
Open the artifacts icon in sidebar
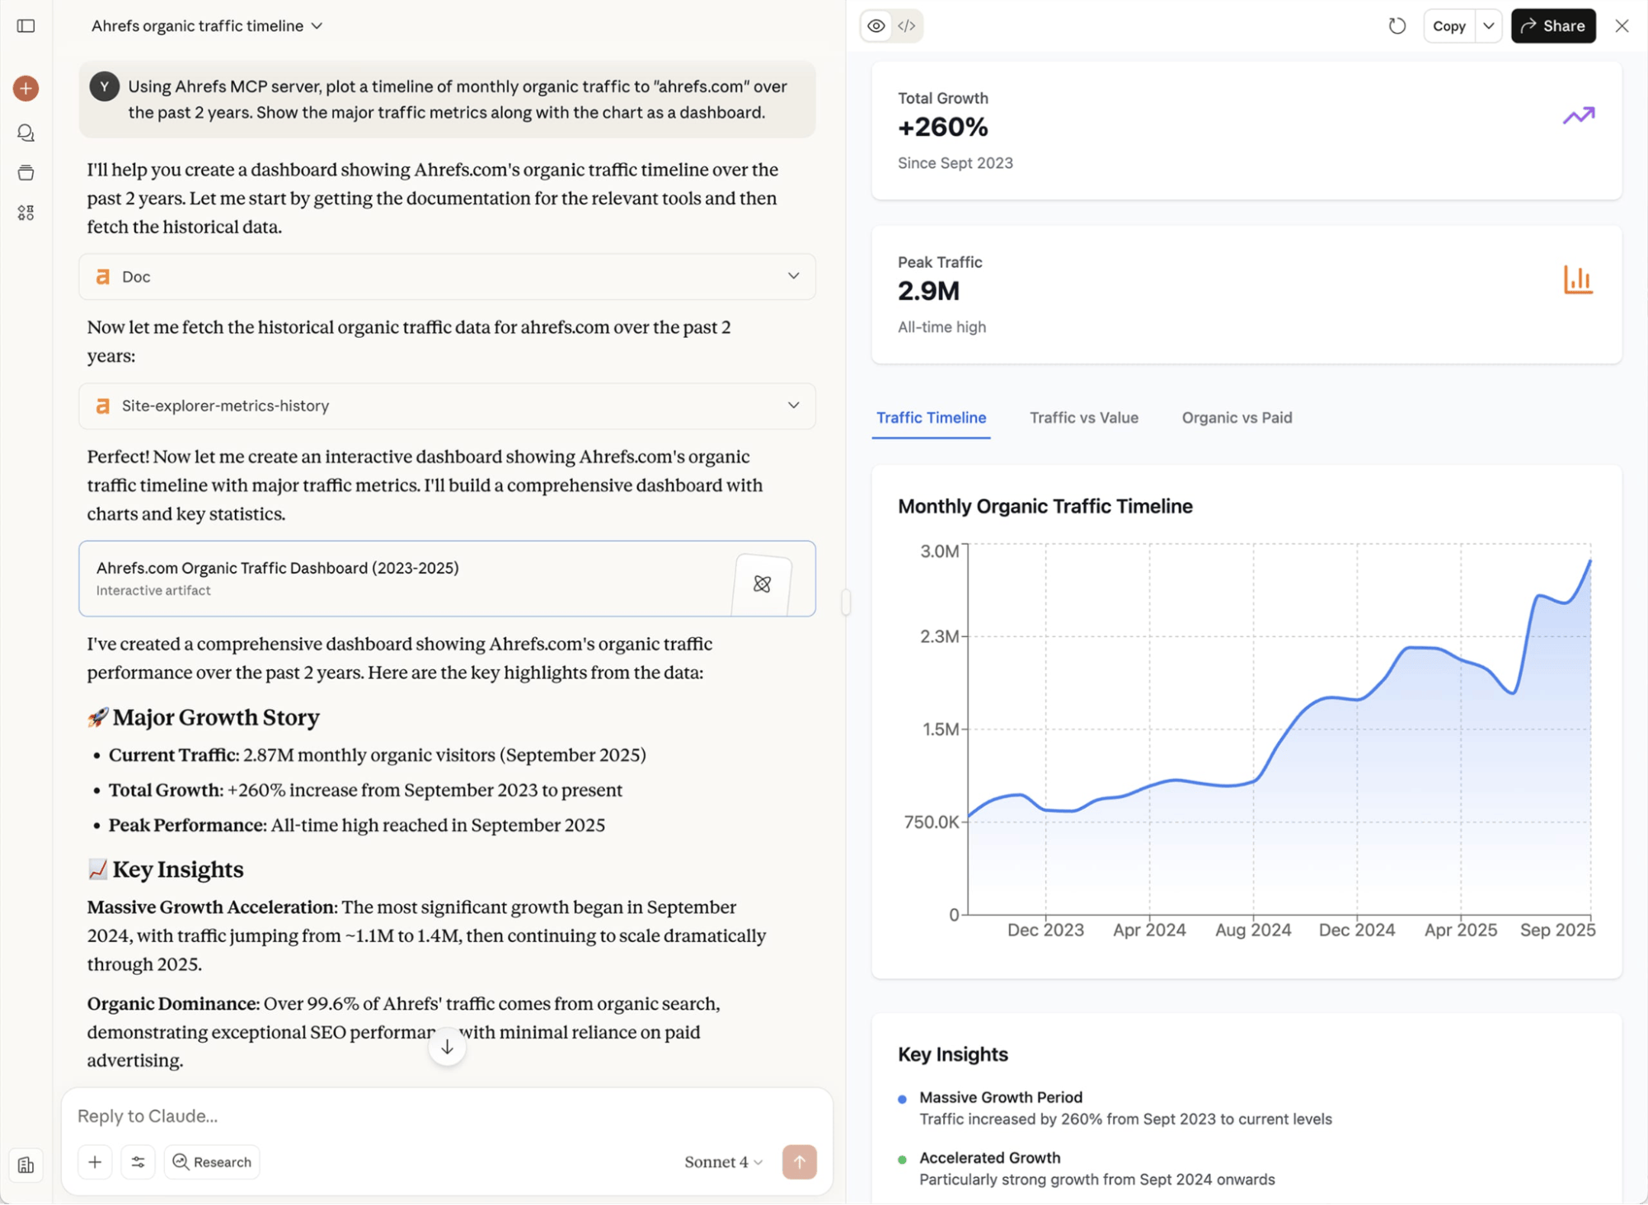(26, 213)
